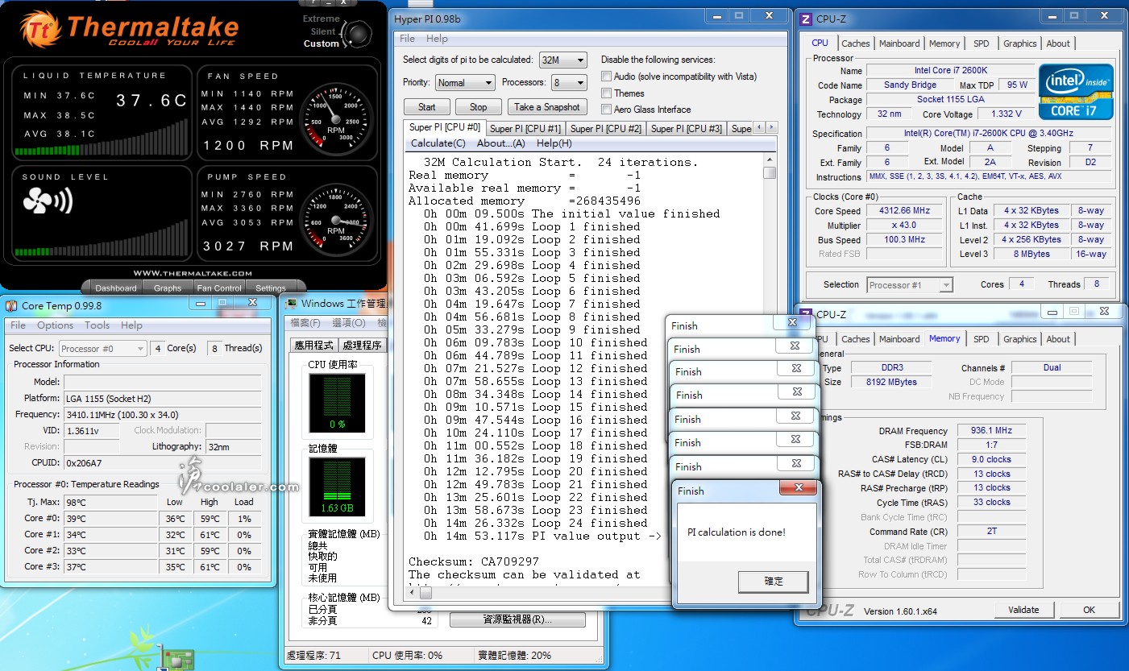Click the Hyper PI Start button
The image size is (1129, 671).
pyautogui.click(x=426, y=107)
